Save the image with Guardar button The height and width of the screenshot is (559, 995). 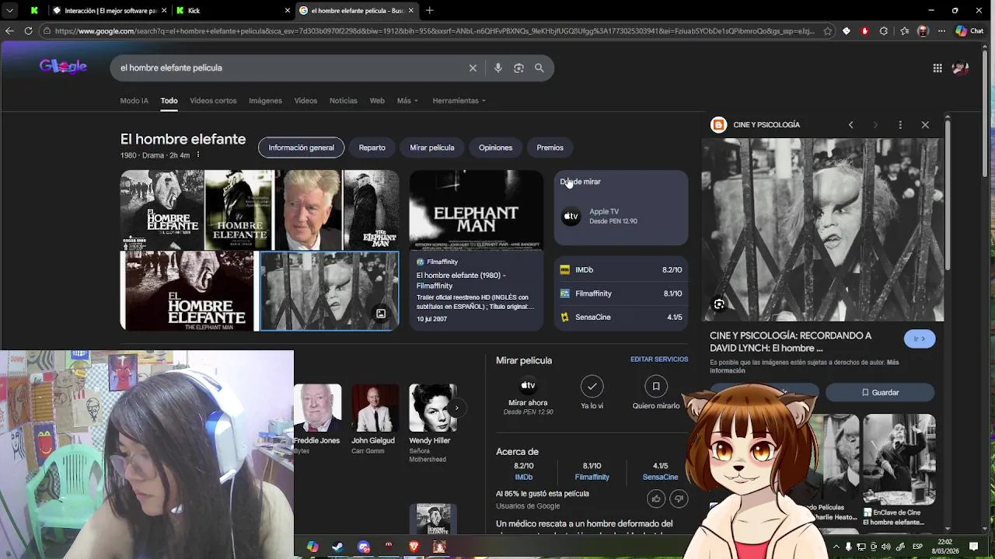[x=880, y=393]
